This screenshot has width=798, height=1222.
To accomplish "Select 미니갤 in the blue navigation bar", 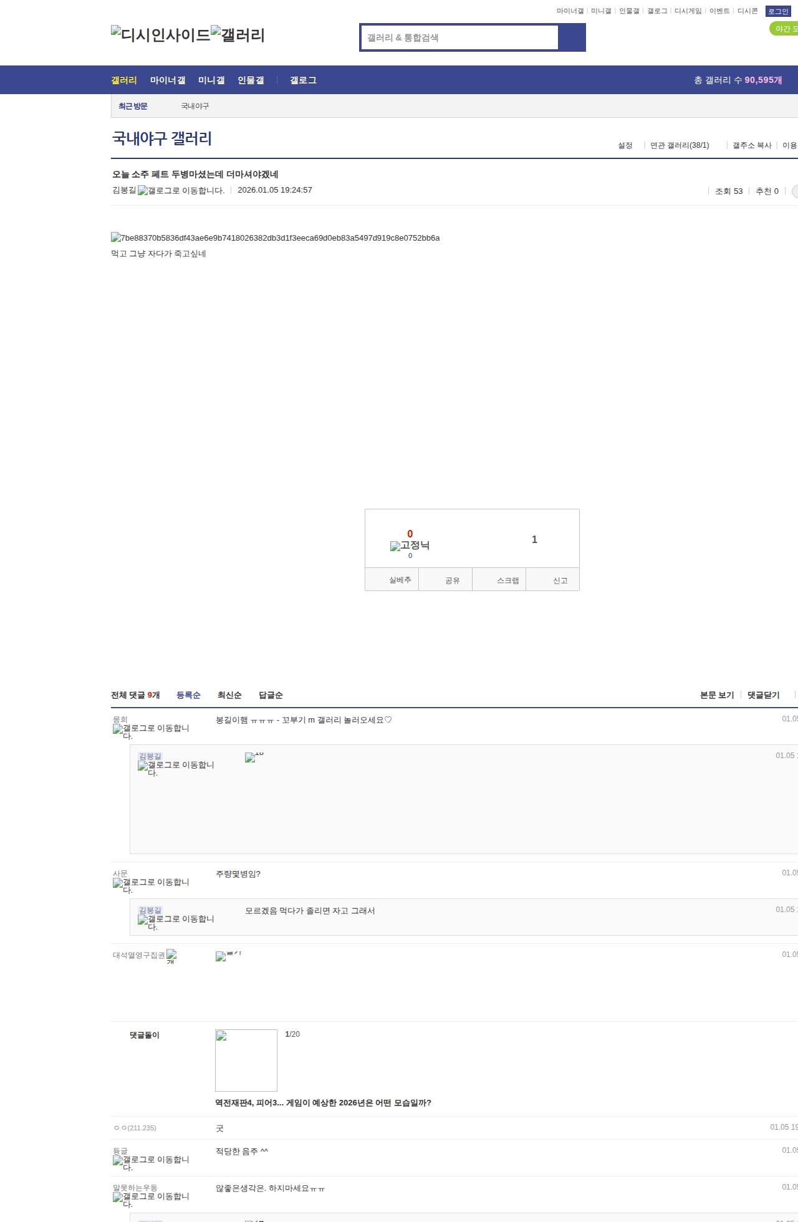I will (211, 80).
